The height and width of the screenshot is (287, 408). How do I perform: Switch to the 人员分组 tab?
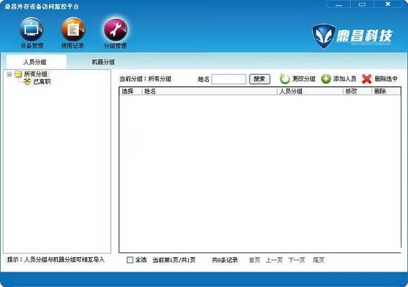click(x=35, y=62)
